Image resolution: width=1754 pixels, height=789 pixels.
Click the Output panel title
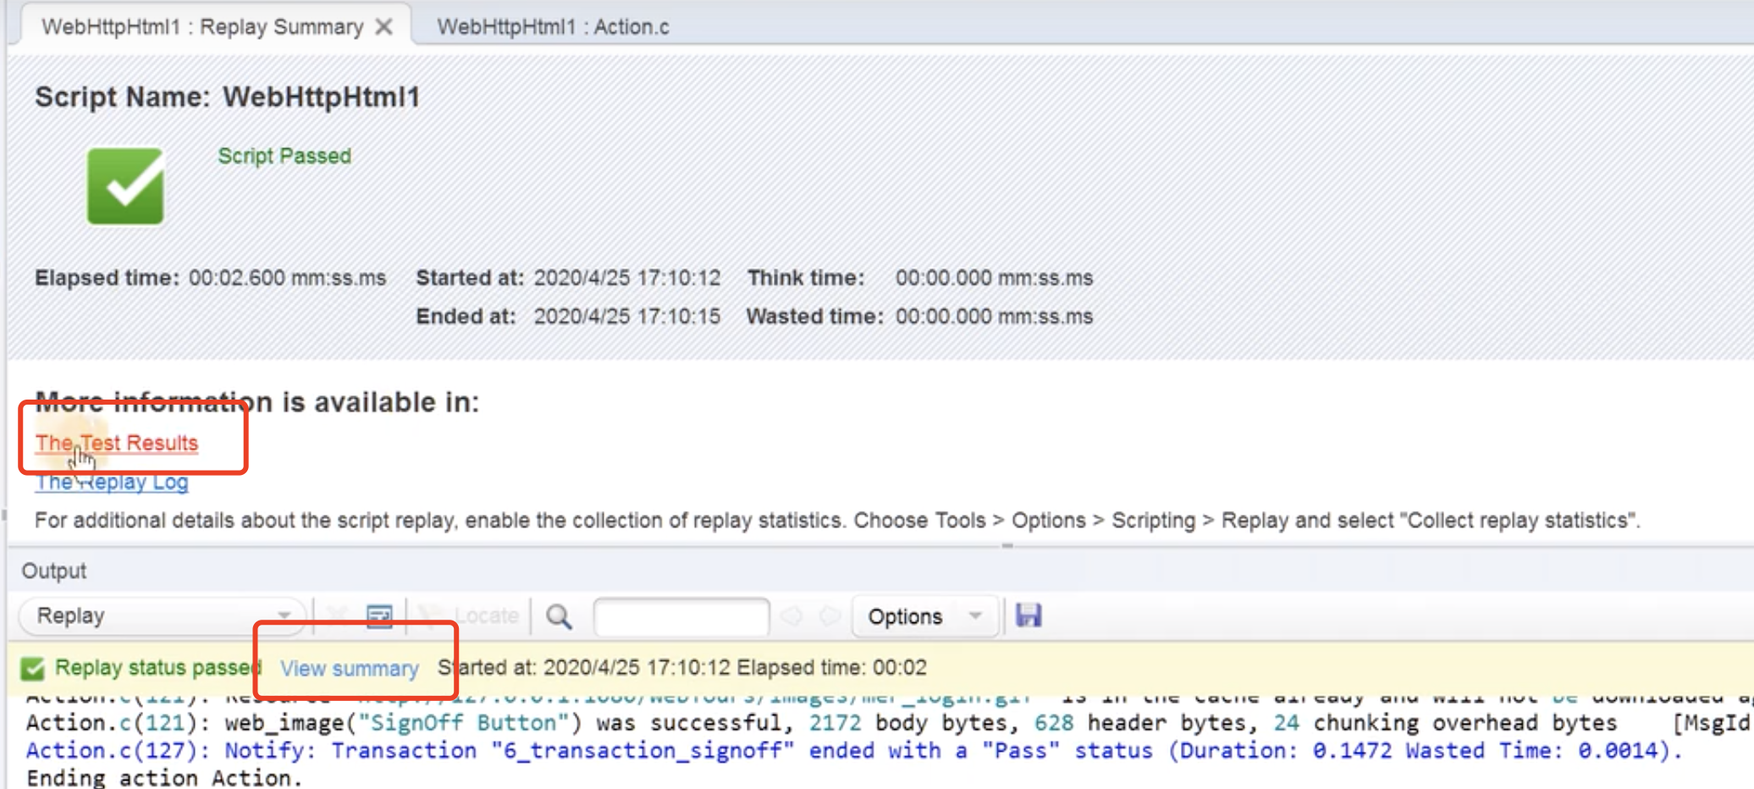click(x=54, y=571)
